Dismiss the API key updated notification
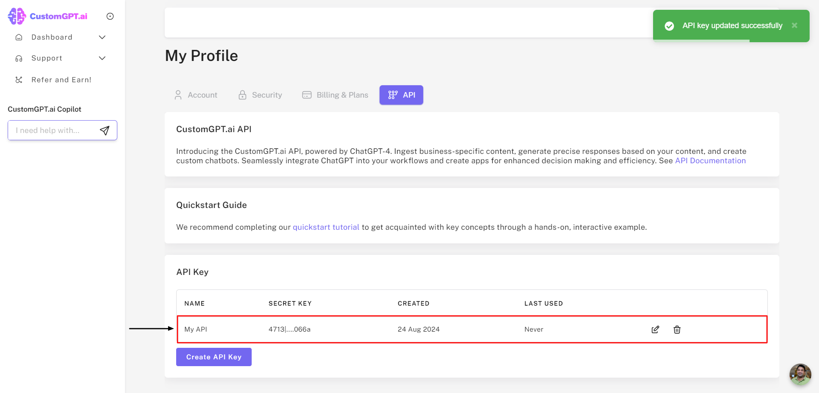This screenshot has height=393, width=819. (x=794, y=26)
